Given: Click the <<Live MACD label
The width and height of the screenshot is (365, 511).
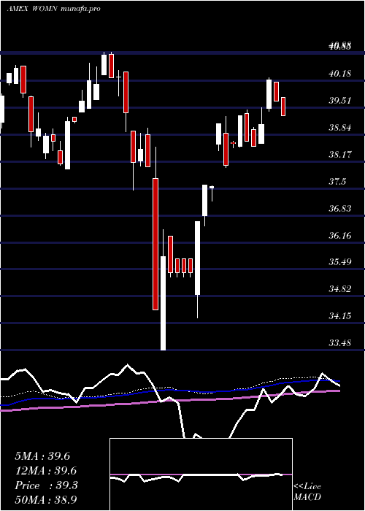Looking at the screenshot, I should (307, 491).
